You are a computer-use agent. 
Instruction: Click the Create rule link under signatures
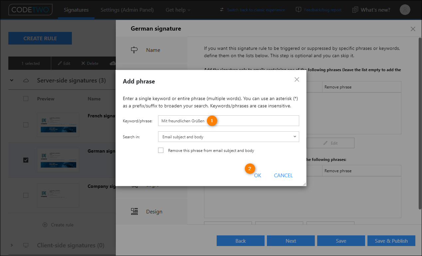coord(62,225)
